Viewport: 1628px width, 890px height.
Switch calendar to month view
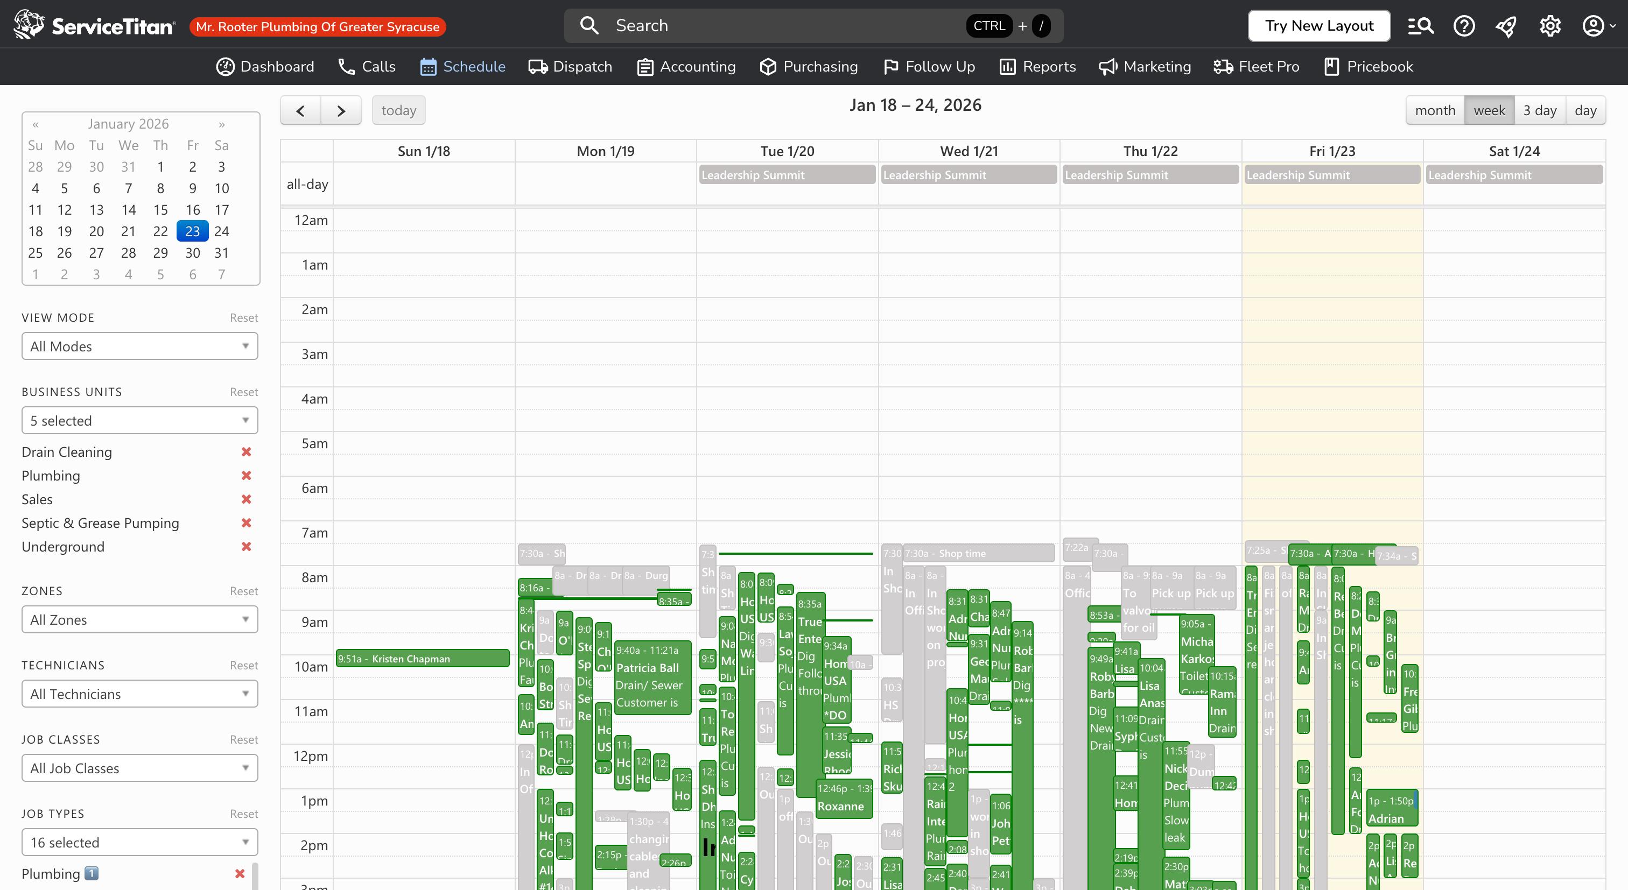click(1435, 109)
